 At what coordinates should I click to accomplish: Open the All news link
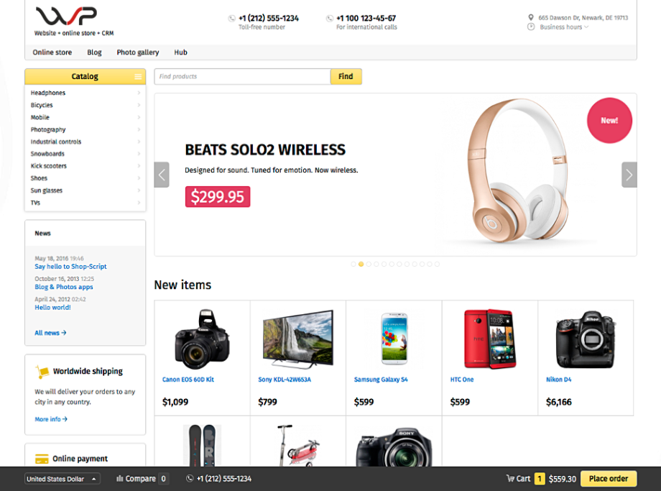point(50,333)
